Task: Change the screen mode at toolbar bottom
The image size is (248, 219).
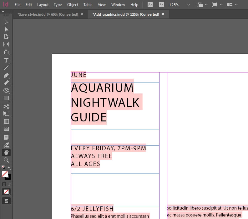Action: 6,201
